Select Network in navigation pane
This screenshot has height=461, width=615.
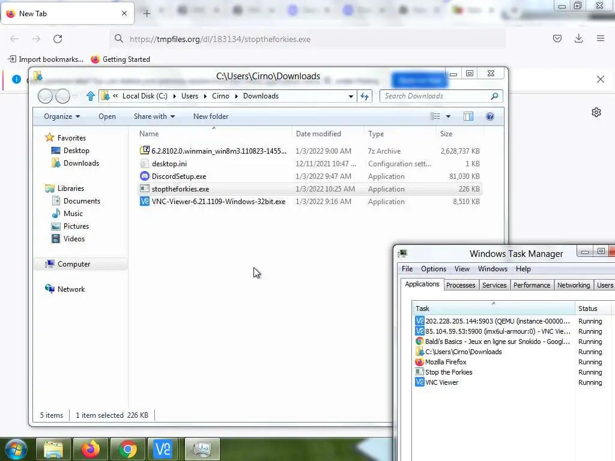tap(65, 289)
